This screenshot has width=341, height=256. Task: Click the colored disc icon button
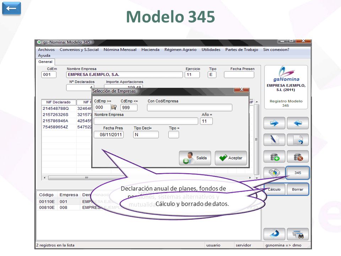(274, 173)
